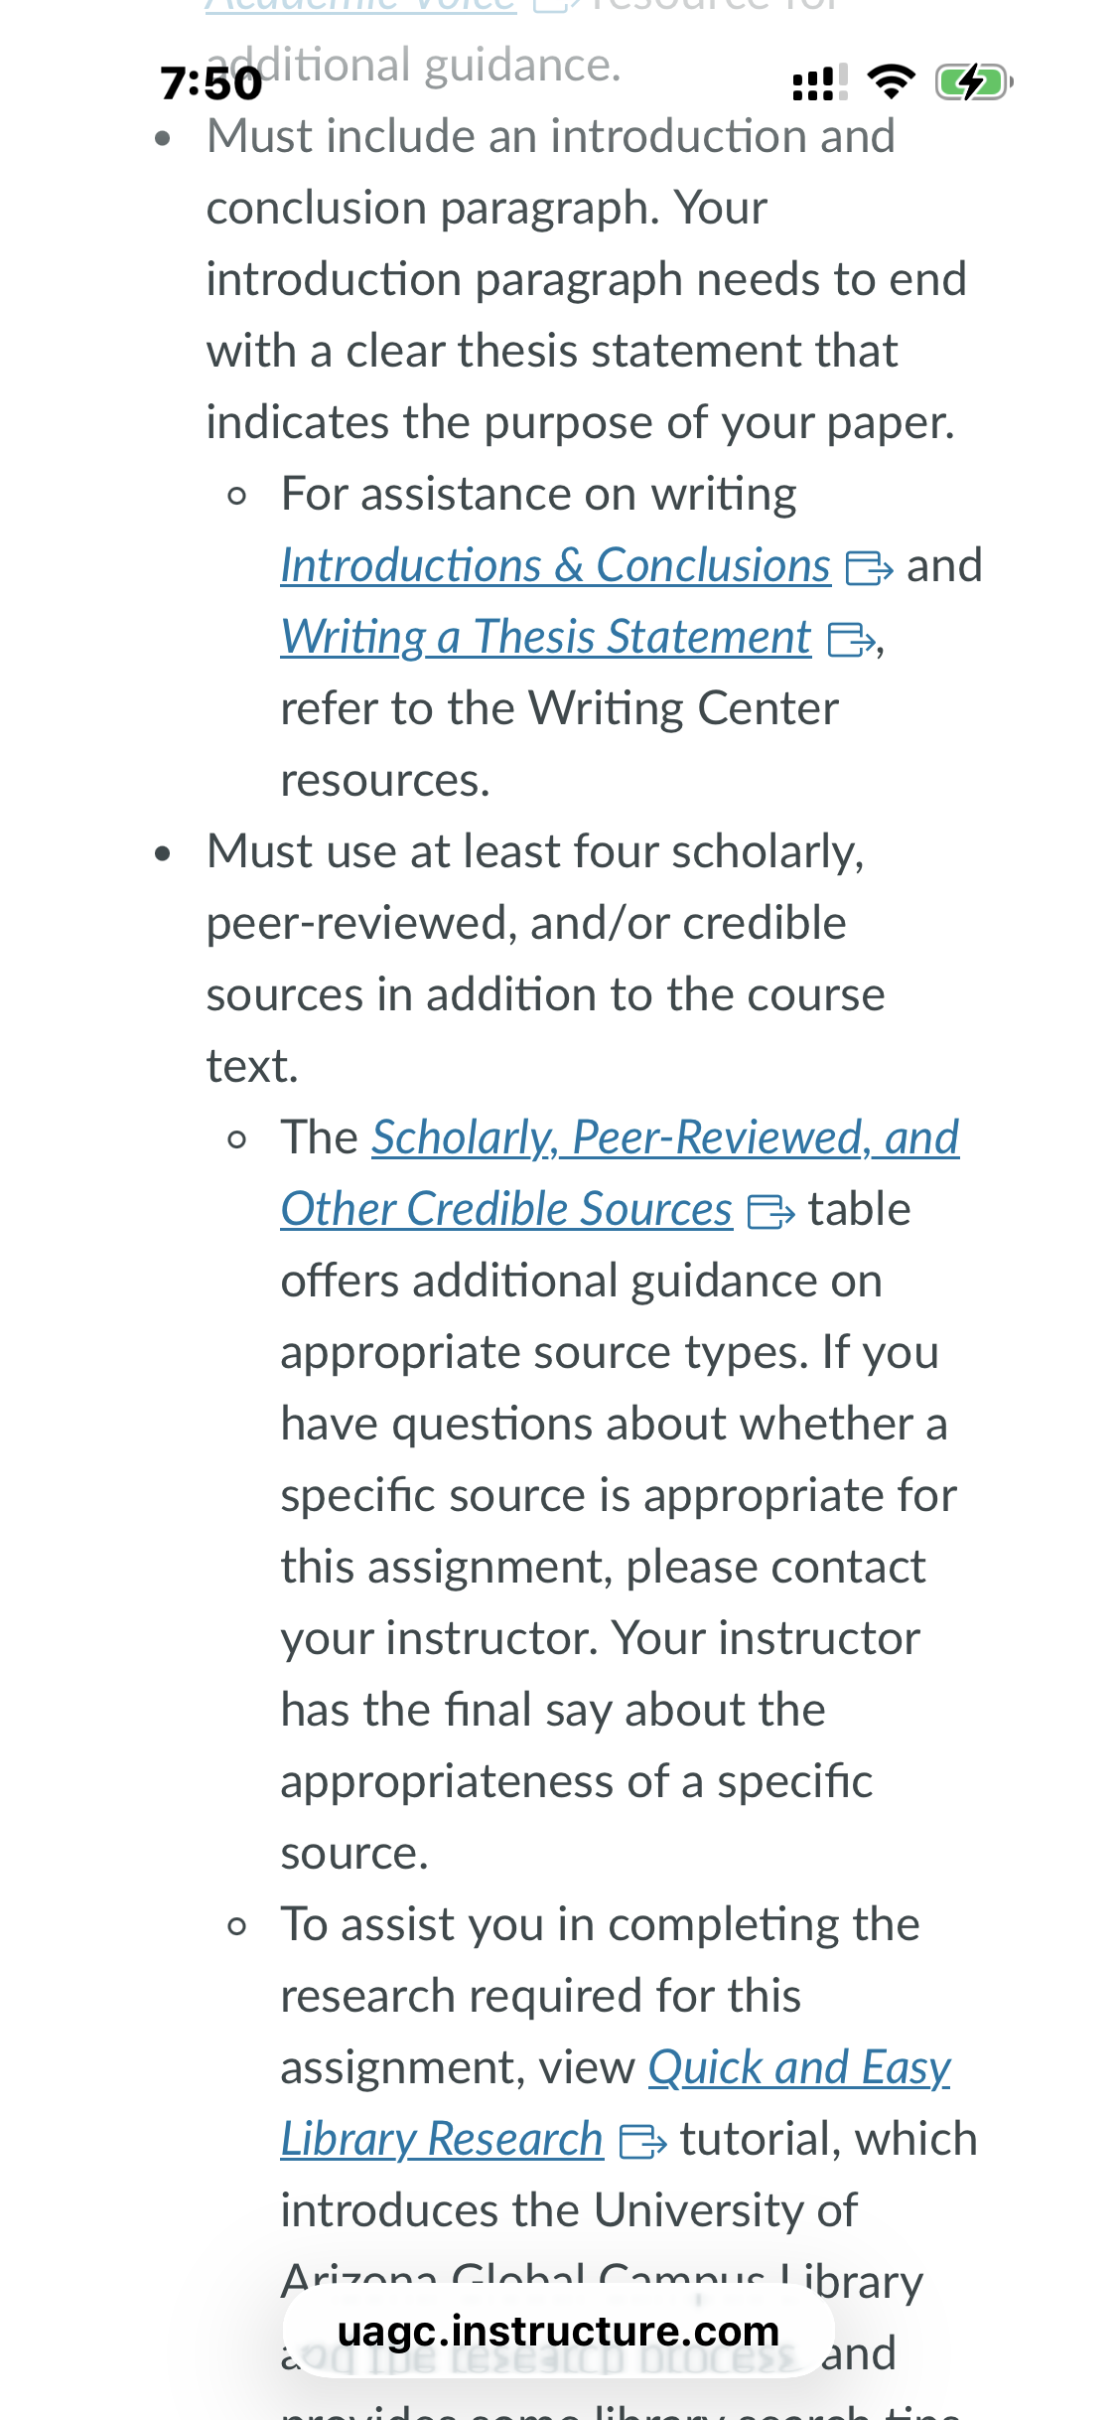This screenshot has height=2420, width=1117.
Task: Open the Writing a Thesis Statement link
Action: pyautogui.click(x=545, y=637)
